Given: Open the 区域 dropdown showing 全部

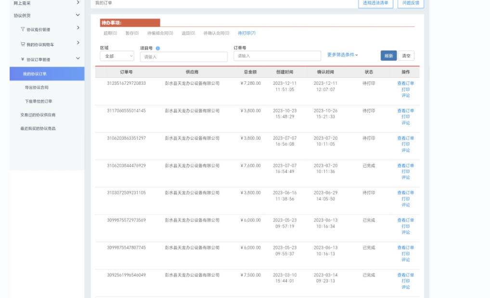Looking at the screenshot, I should 117,56.
